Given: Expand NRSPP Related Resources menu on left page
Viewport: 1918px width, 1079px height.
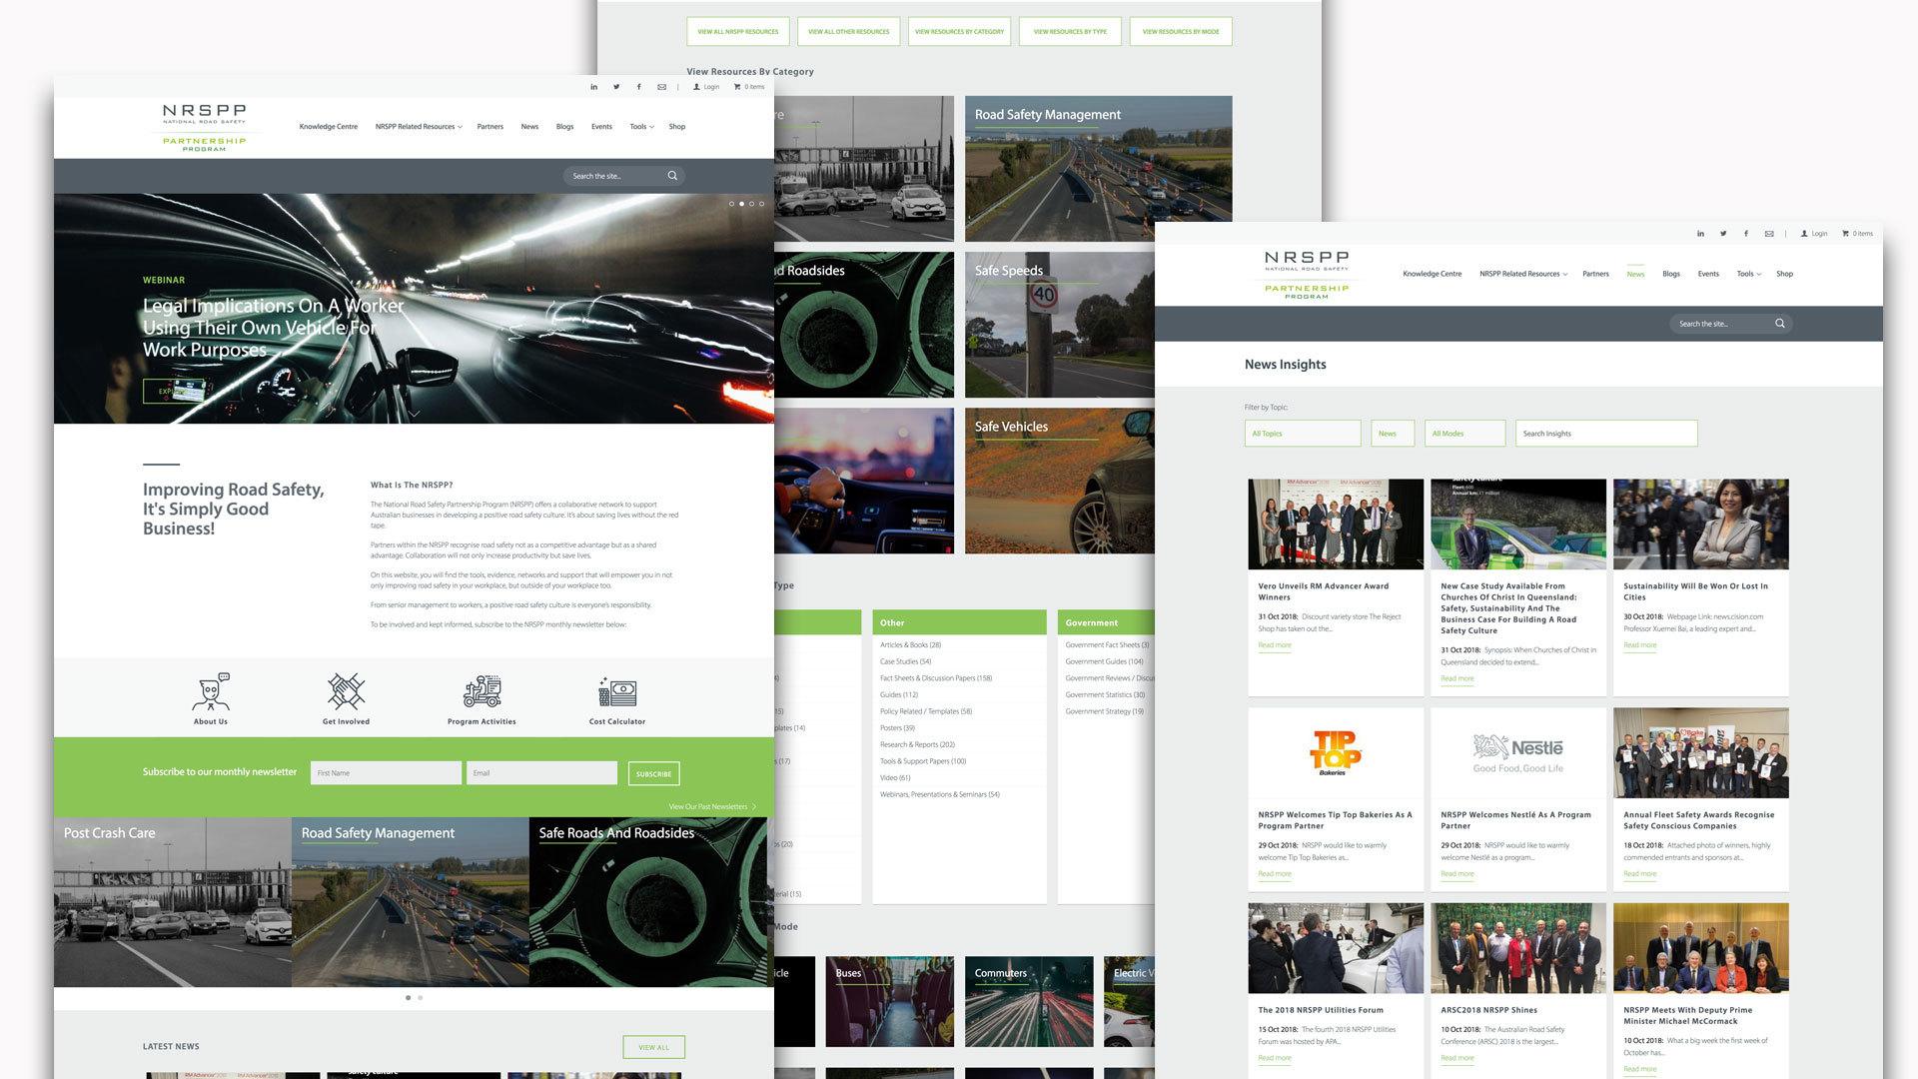Looking at the screenshot, I should click(418, 127).
